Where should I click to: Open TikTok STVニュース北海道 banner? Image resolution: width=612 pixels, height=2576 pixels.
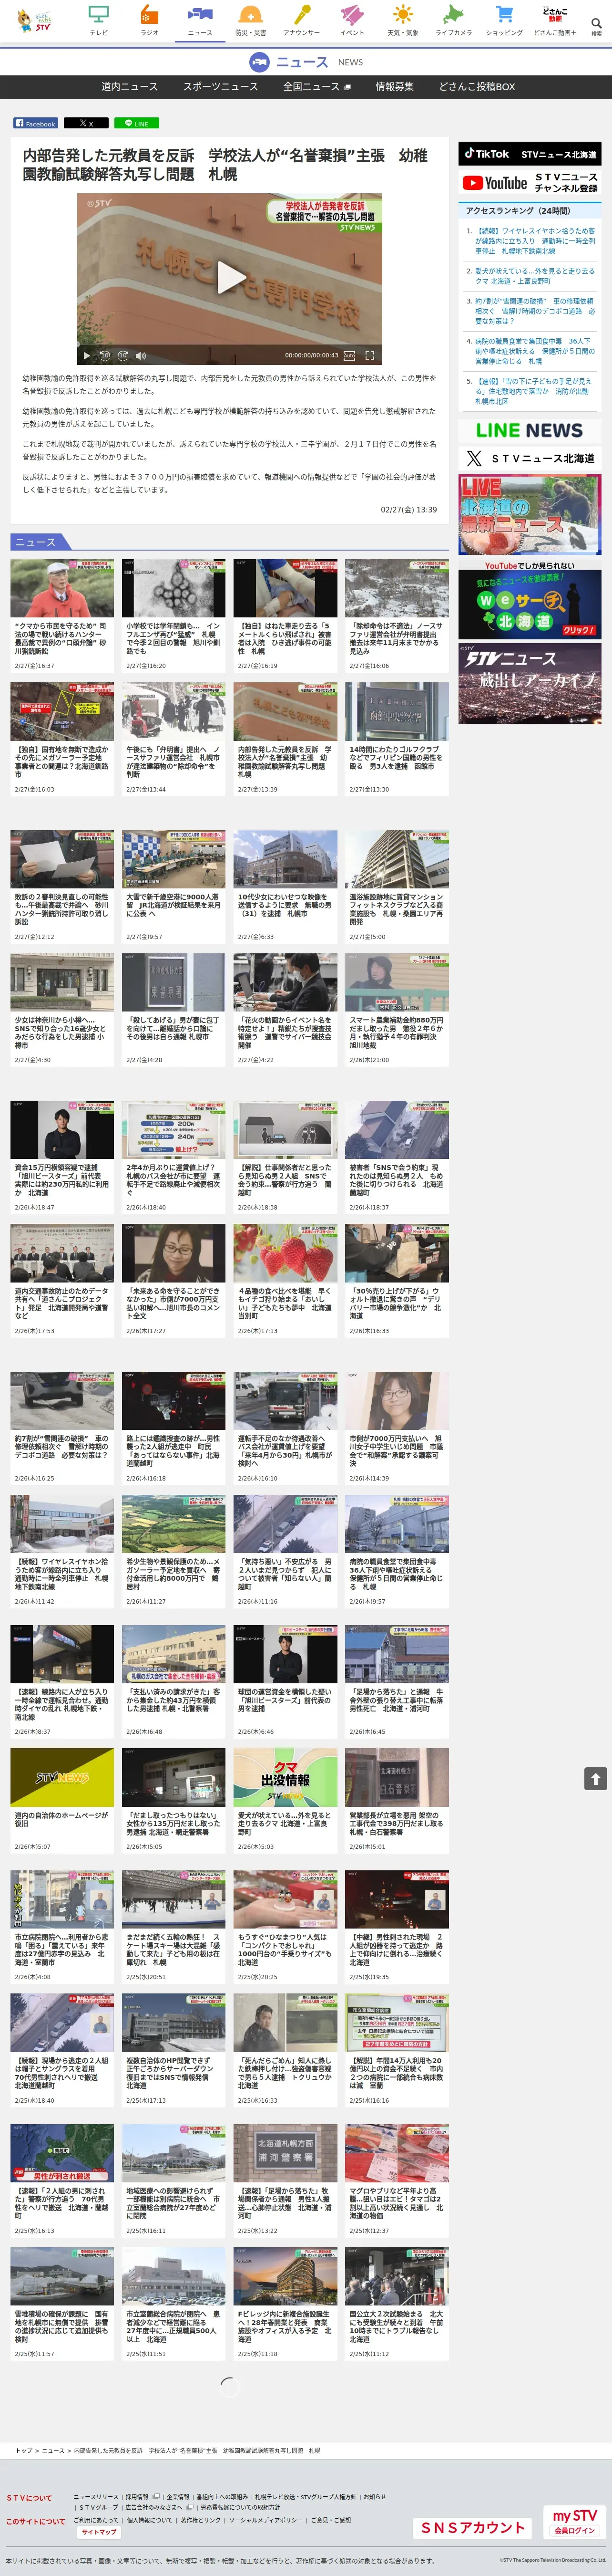click(x=529, y=154)
